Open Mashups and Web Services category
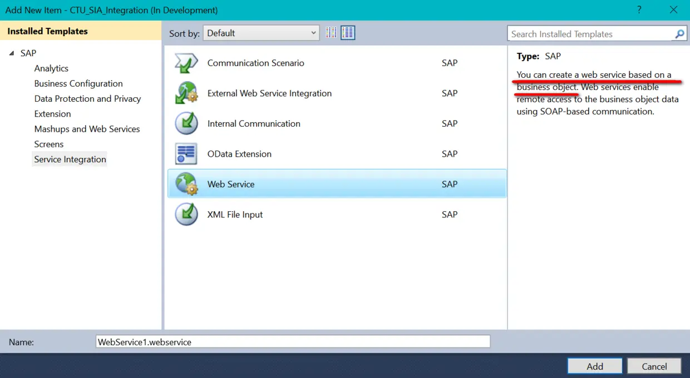This screenshot has height=378, width=690. pos(87,129)
